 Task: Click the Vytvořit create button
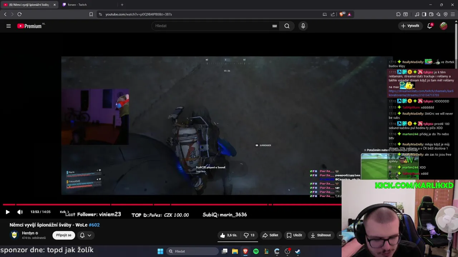410,26
